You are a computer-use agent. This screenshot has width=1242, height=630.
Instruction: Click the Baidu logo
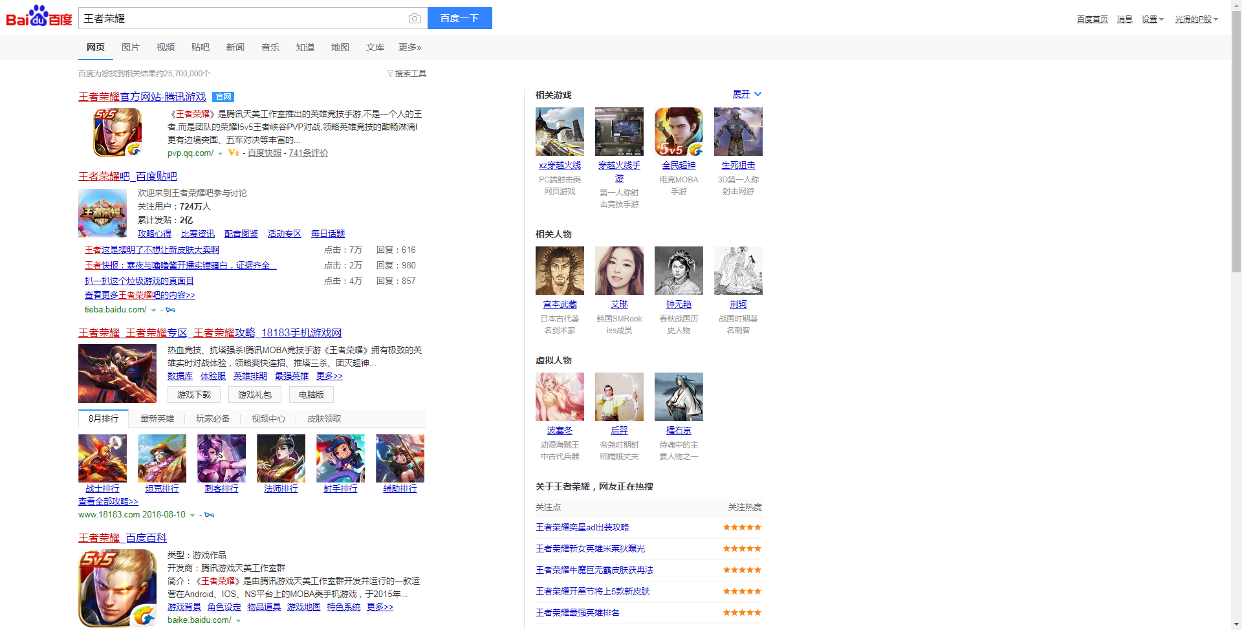click(x=39, y=16)
